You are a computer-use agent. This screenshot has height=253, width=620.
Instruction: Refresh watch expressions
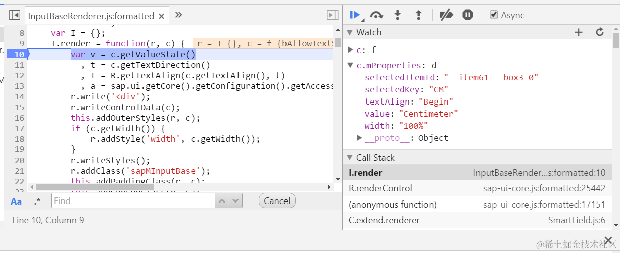tap(600, 32)
